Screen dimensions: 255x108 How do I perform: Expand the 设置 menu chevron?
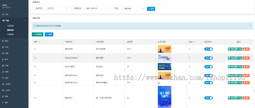25,96
